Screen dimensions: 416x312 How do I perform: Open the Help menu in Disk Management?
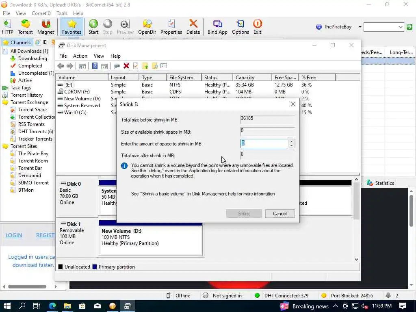pos(115,56)
